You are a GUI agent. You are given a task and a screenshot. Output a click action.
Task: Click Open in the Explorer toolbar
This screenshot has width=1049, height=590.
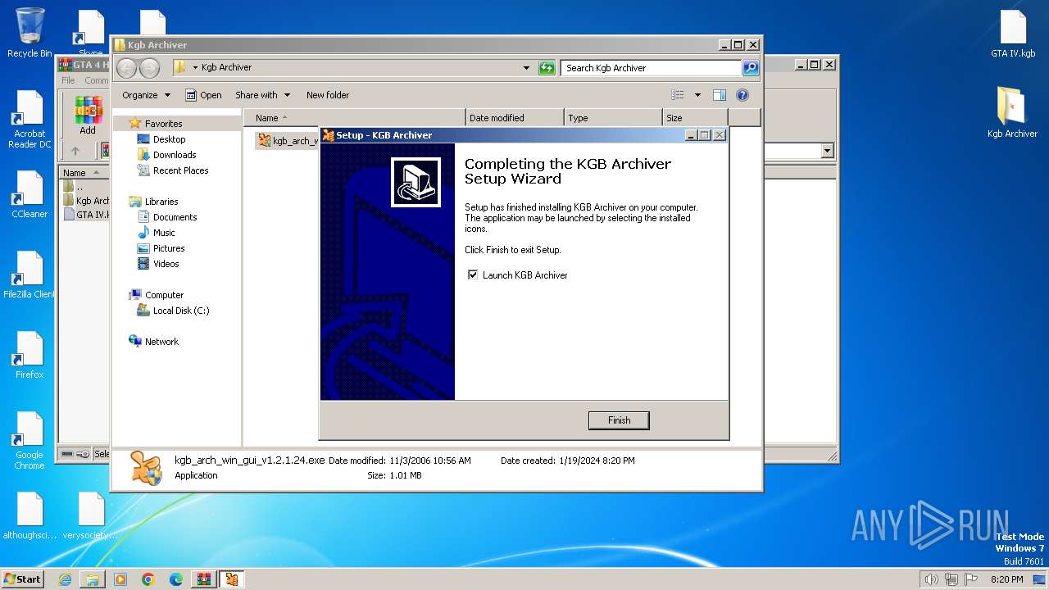pyautogui.click(x=203, y=95)
